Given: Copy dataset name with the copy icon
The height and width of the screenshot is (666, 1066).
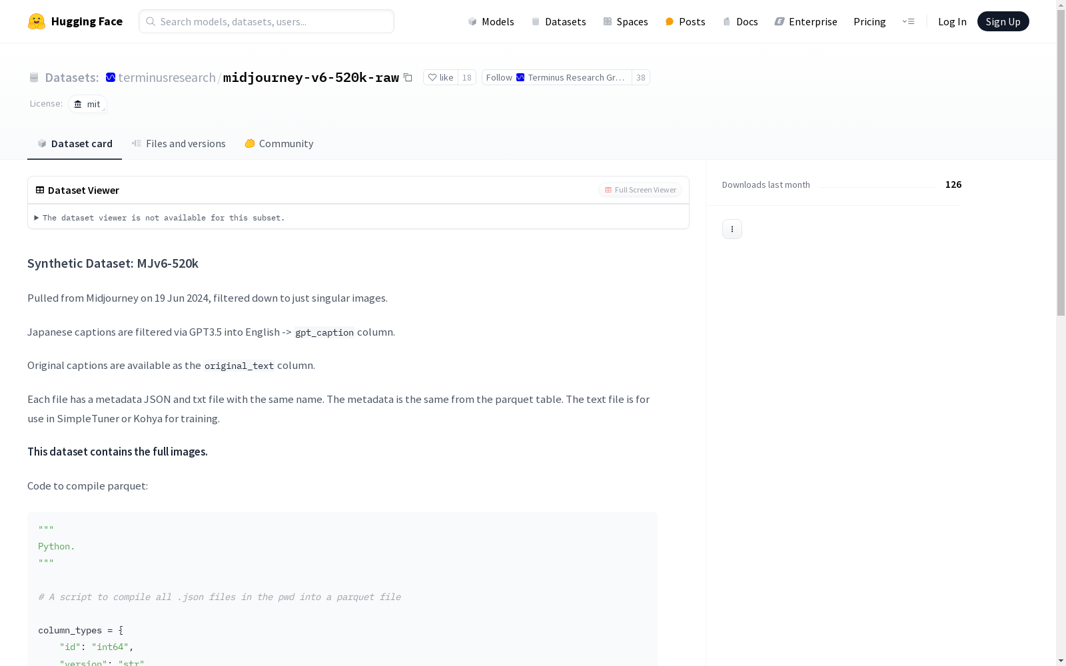Looking at the screenshot, I should pos(408,77).
